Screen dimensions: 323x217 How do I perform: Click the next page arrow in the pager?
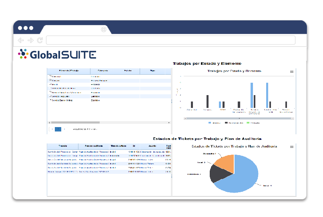(64, 129)
